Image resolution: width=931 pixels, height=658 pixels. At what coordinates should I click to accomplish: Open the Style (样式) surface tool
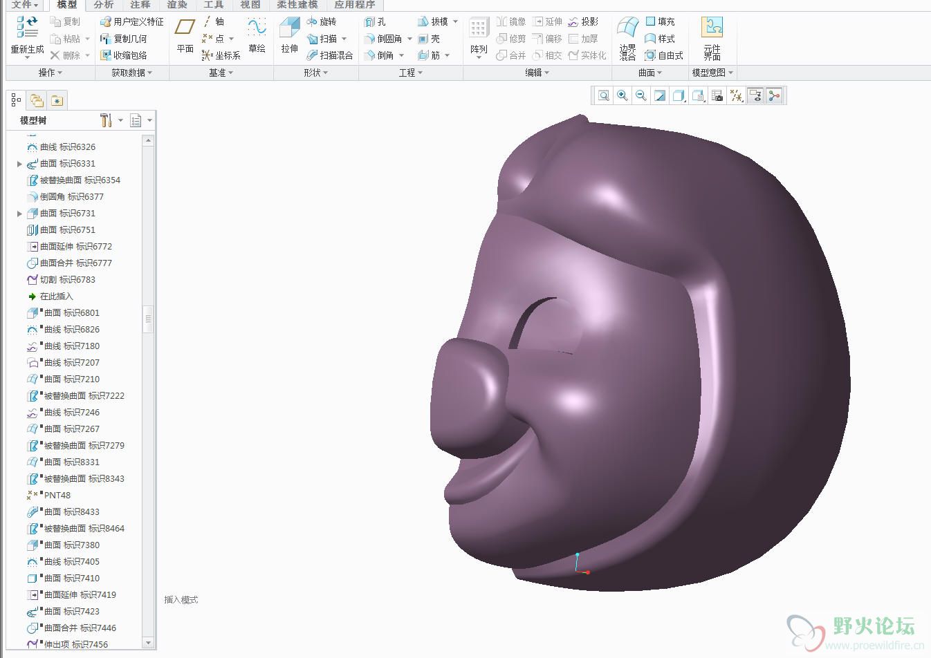(659, 39)
